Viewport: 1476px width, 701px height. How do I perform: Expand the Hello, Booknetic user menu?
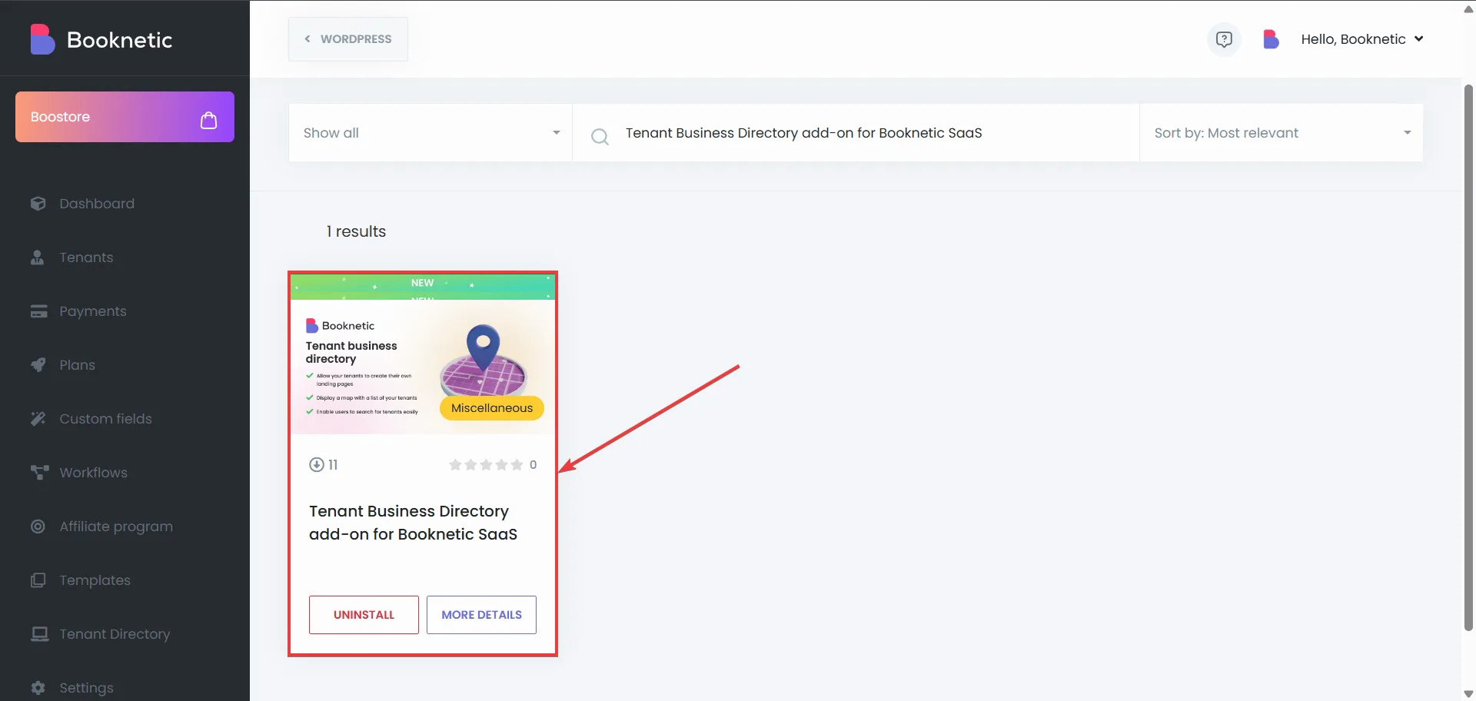coord(1361,39)
